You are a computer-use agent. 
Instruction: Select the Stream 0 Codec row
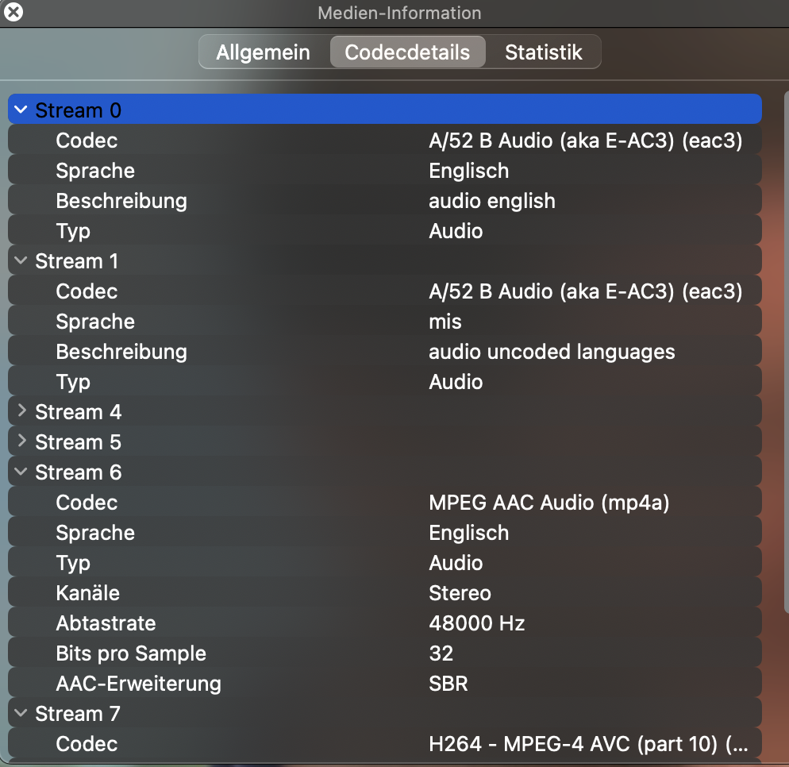(385, 140)
